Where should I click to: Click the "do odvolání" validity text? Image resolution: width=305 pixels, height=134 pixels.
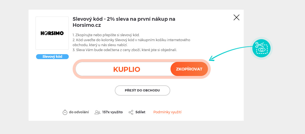click(79, 112)
